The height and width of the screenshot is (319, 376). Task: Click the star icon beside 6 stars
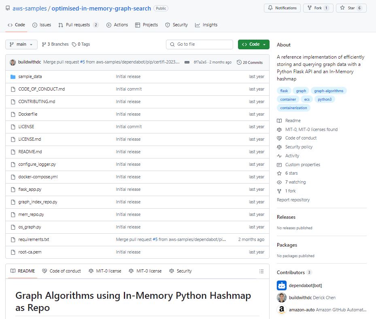279,173
